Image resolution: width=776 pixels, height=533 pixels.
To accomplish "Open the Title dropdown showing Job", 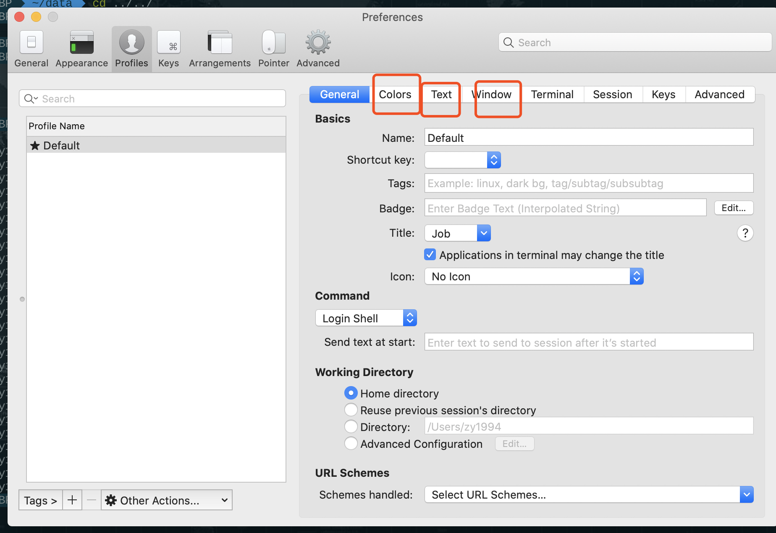I will [458, 233].
